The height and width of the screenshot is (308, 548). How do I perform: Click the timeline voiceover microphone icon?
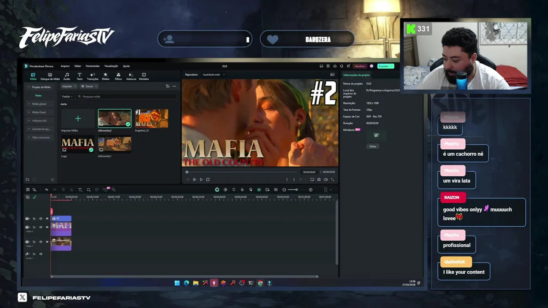242,190
